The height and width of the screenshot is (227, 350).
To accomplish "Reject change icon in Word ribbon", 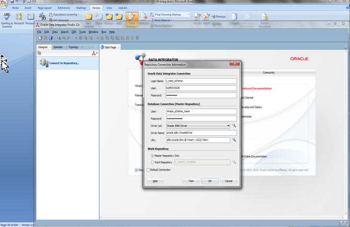I will (x=207, y=17).
